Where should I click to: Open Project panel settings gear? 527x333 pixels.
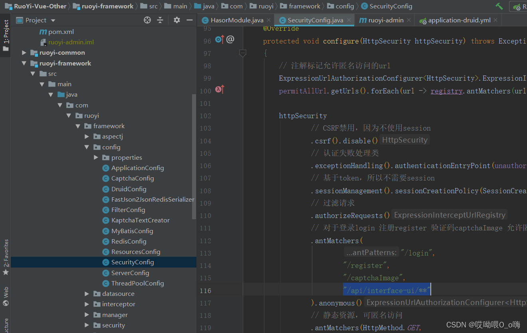coord(176,20)
